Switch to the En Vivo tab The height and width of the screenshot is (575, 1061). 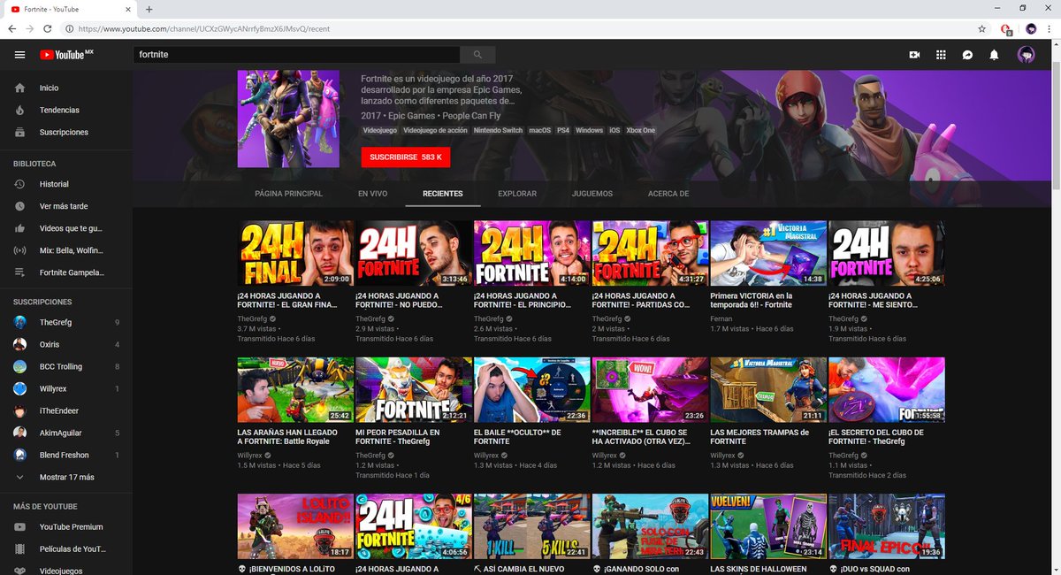372,194
